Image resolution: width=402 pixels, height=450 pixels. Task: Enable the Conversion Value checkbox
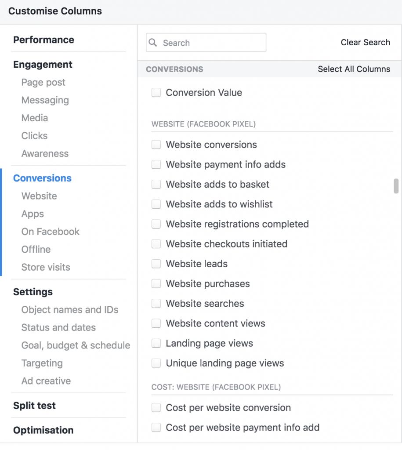click(156, 92)
